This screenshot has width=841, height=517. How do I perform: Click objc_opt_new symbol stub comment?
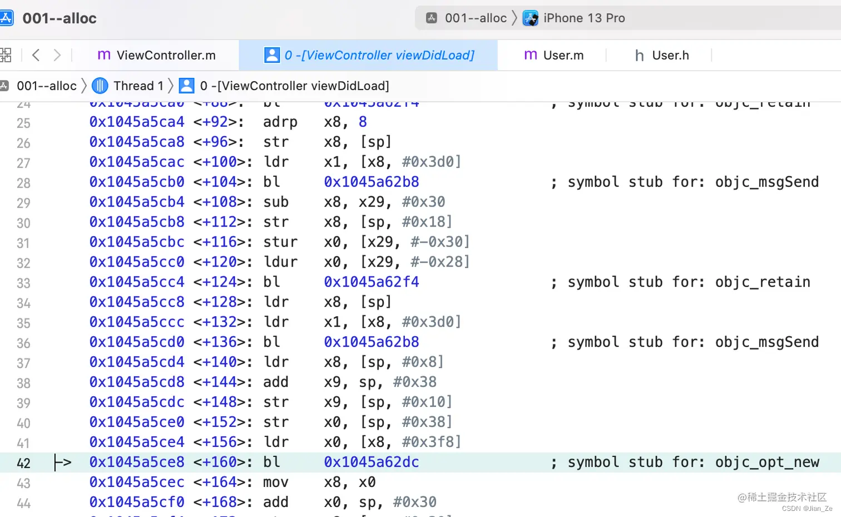(x=685, y=462)
